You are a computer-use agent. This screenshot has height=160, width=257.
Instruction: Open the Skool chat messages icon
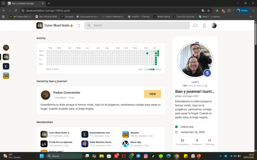click(x=195, y=25)
